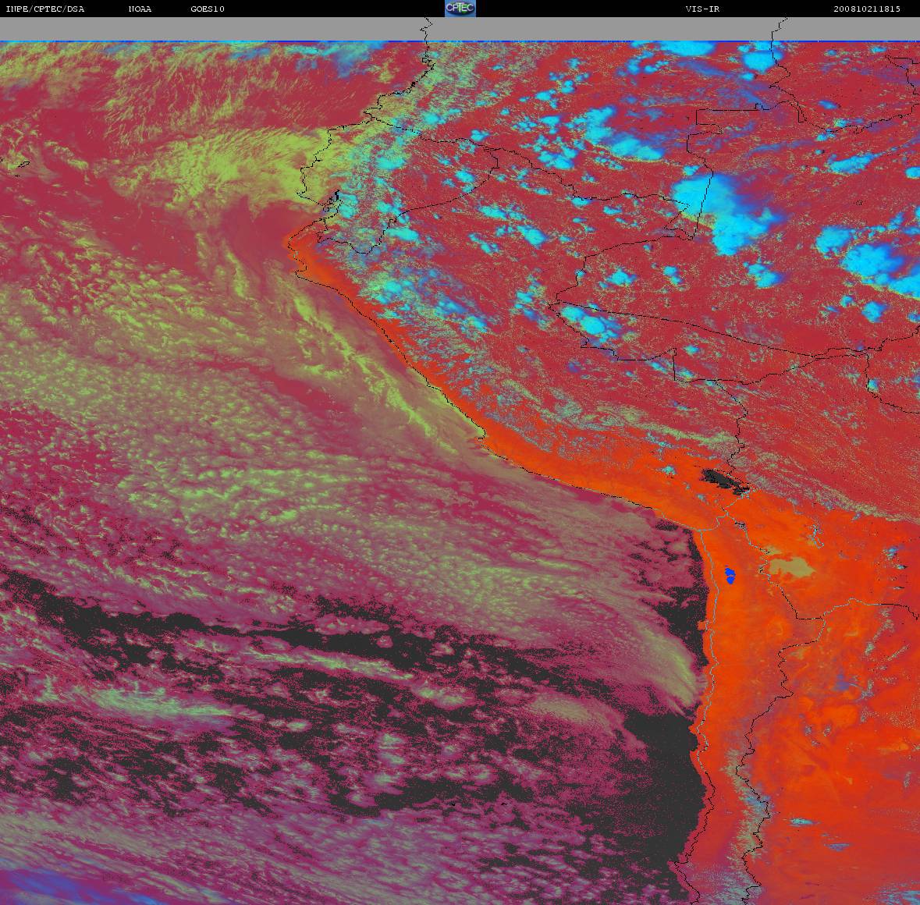Screen dimensions: 920x905
Task: Click the CPTEC logo in header
Action: tap(460, 9)
